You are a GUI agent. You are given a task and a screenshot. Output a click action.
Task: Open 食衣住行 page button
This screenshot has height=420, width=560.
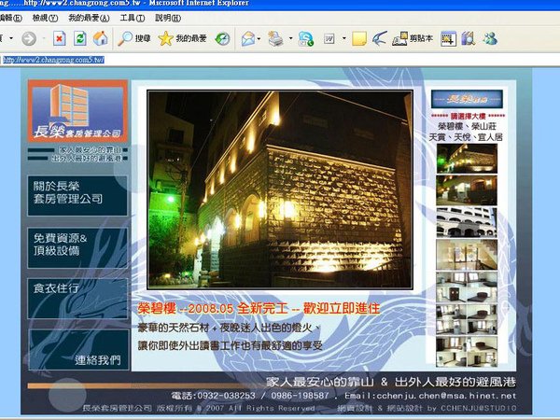77,299
